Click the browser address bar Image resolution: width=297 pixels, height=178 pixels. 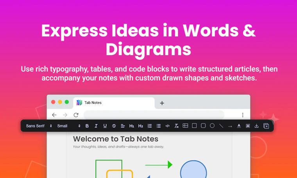click(x=154, y=115)
